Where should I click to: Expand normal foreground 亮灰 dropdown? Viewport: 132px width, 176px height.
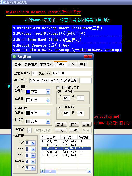coord(48,121)
